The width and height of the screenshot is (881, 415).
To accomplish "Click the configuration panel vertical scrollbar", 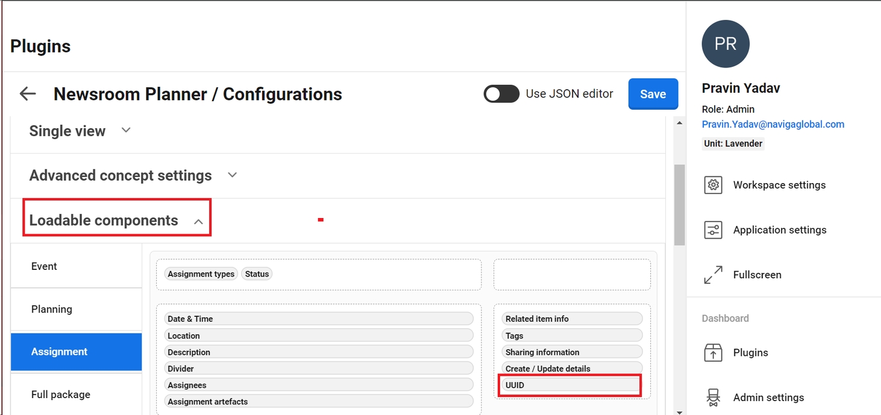I will click(x=680, y=205).
